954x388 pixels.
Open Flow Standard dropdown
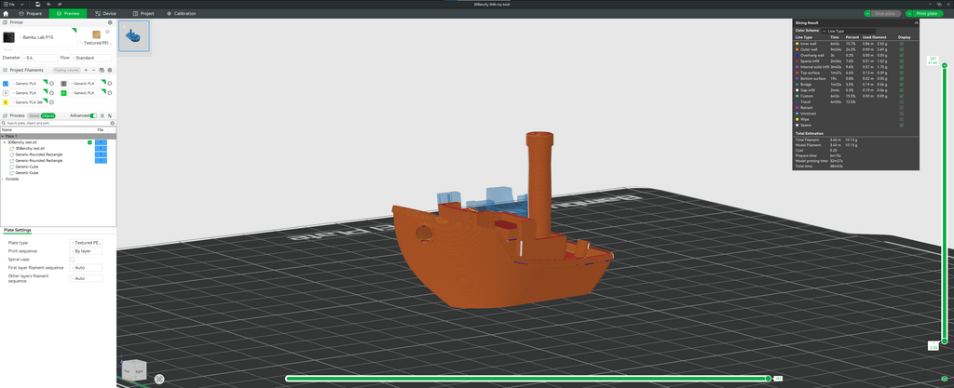91,58
